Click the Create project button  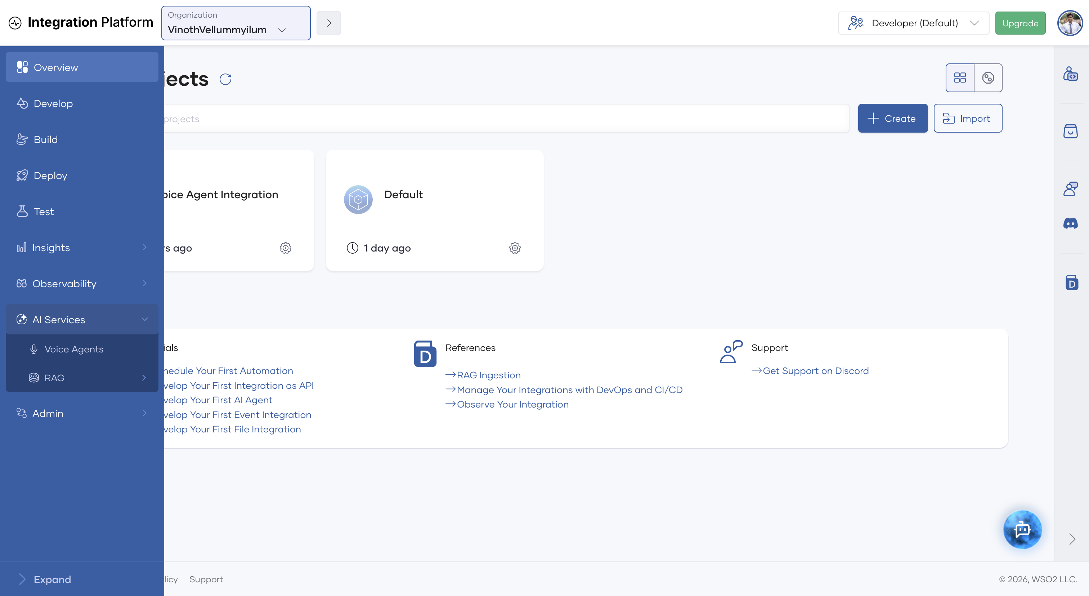[x=892, y=119]
